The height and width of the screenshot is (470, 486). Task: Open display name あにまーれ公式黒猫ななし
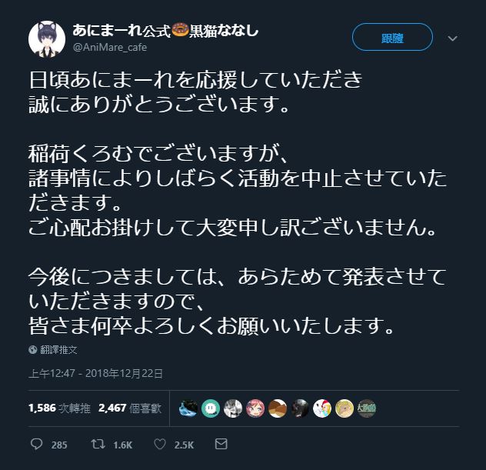click(165, 31)
